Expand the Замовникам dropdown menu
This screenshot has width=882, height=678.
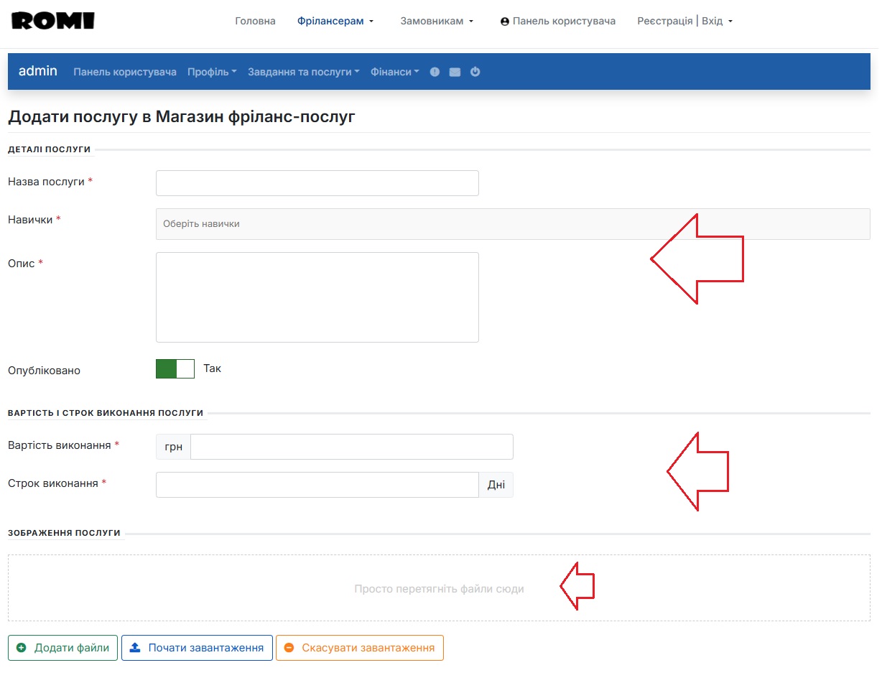point(437,22)
